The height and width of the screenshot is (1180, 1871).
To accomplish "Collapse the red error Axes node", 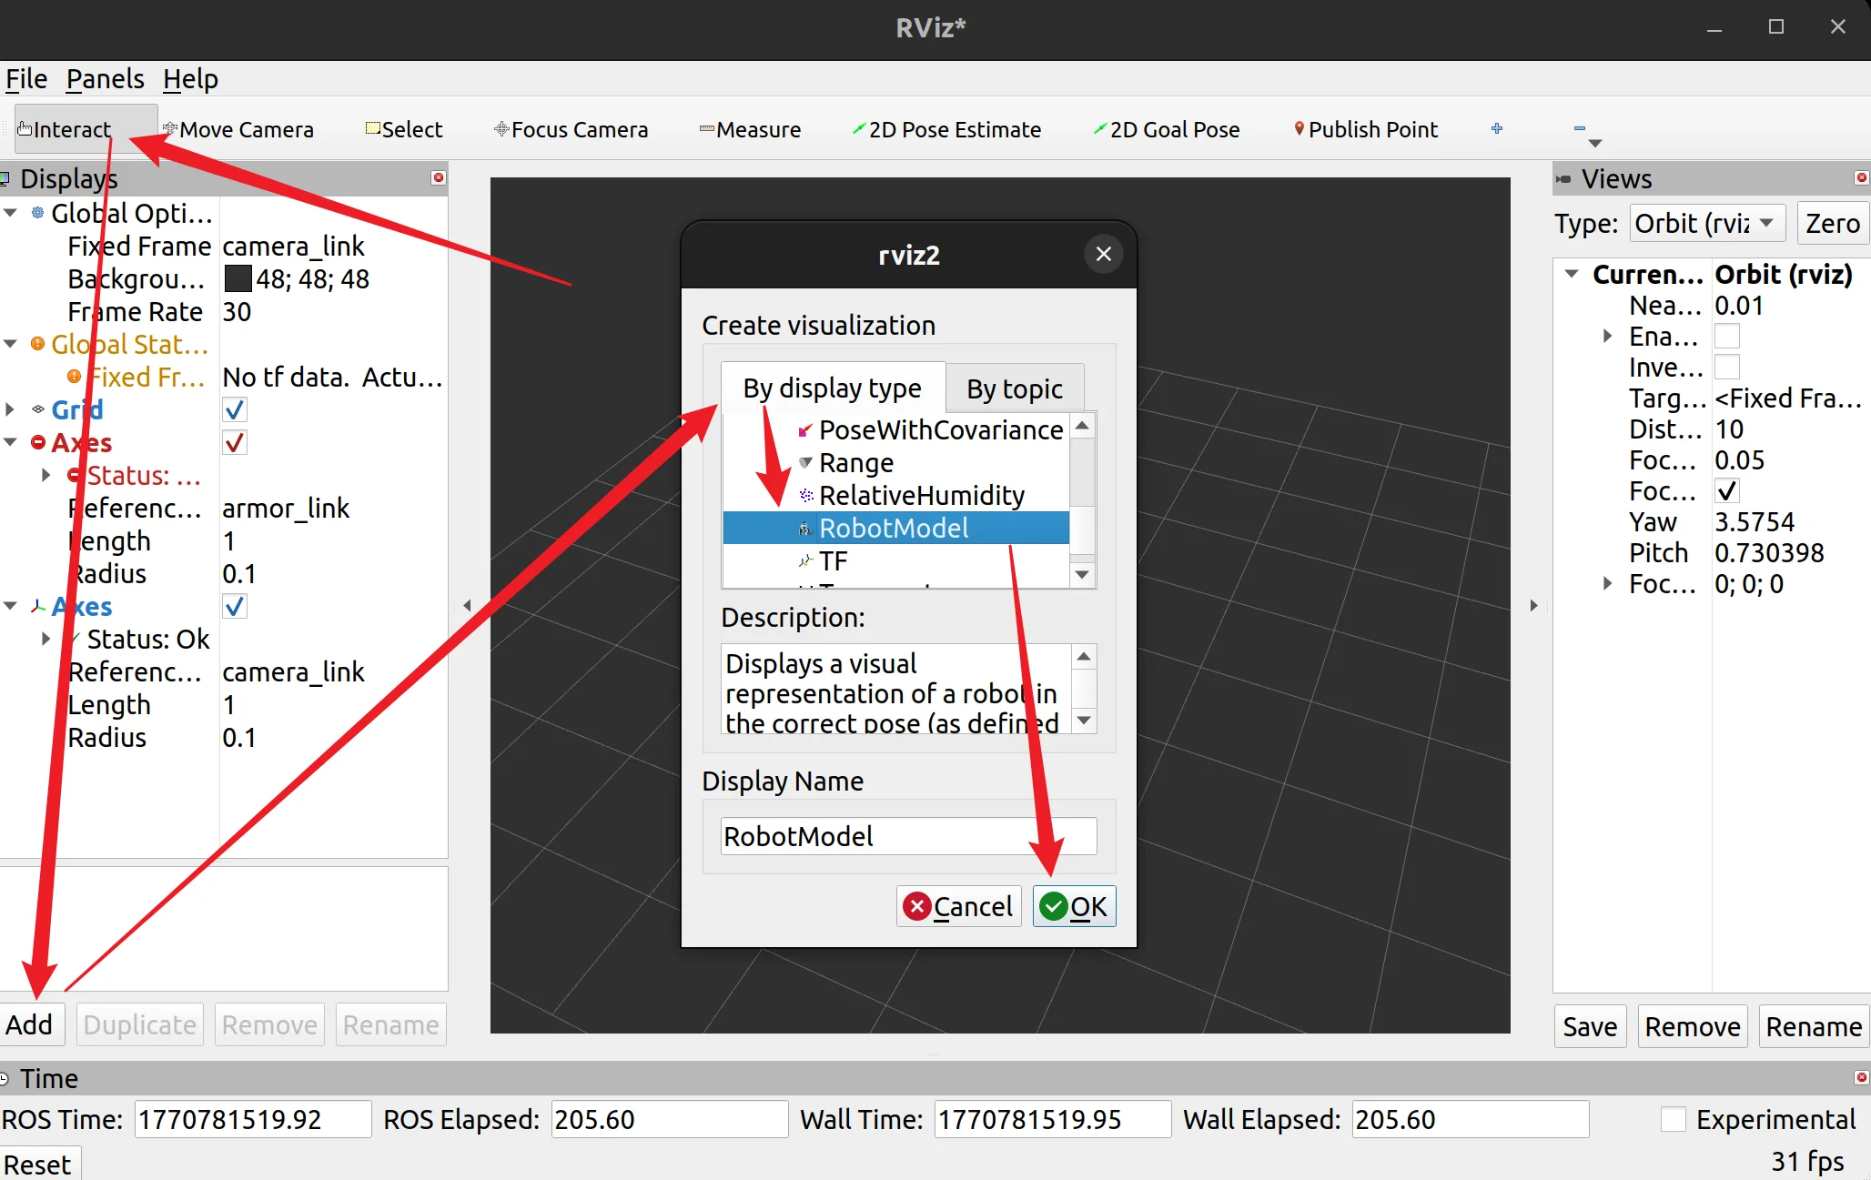I will pos(11,442).
